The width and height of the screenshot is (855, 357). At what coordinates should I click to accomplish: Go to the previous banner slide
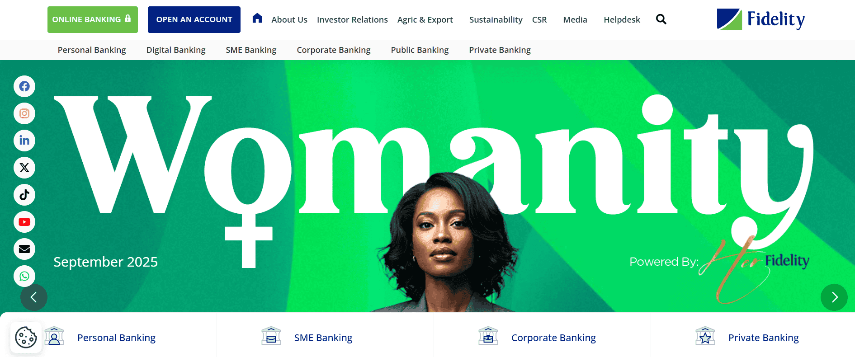[34, 297]
